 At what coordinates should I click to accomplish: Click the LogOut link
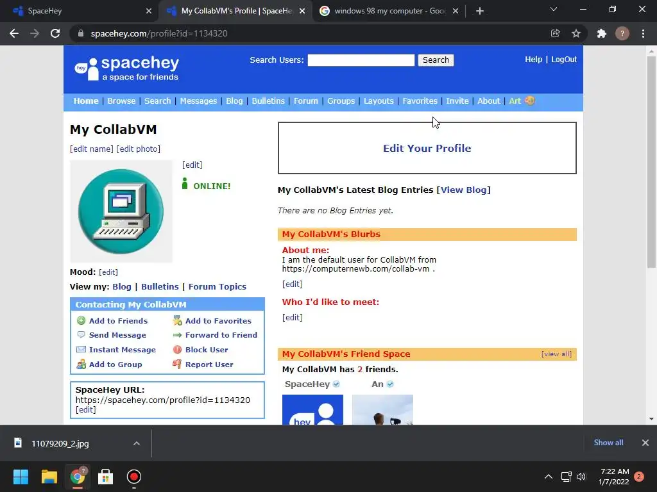point(563,60)
